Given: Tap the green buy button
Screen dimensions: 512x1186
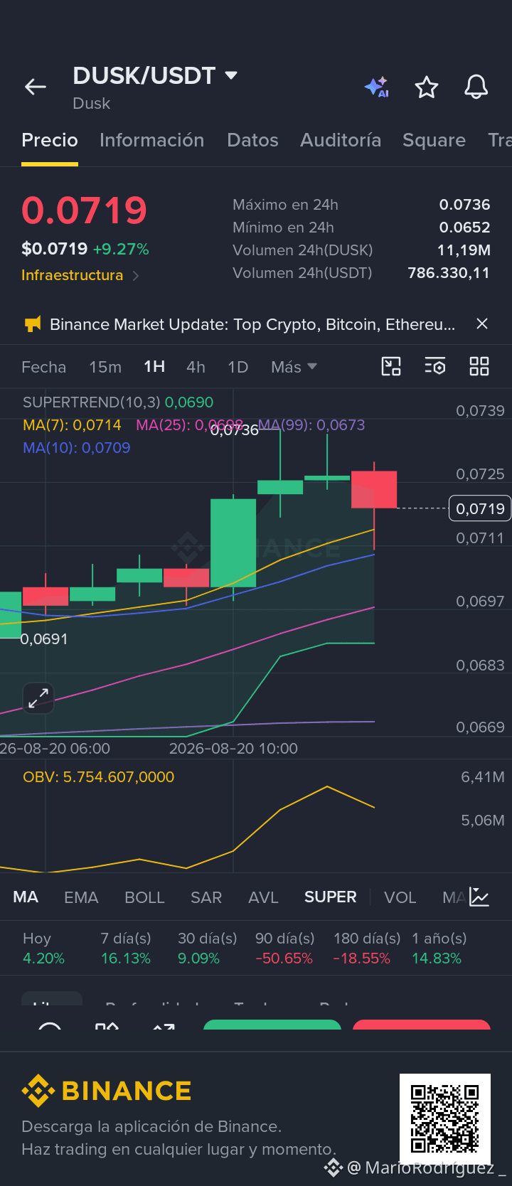Looking at the screenshot, I should [x=272, y=1025].
